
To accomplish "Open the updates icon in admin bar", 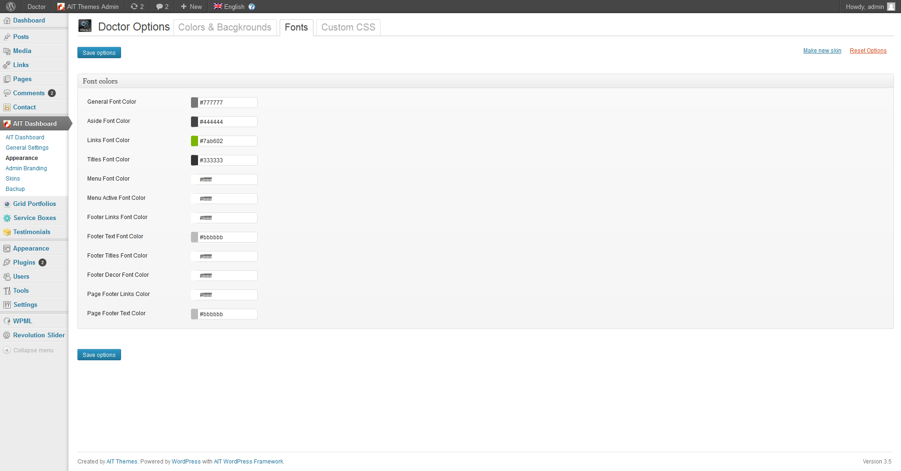I will coord(137,7).
